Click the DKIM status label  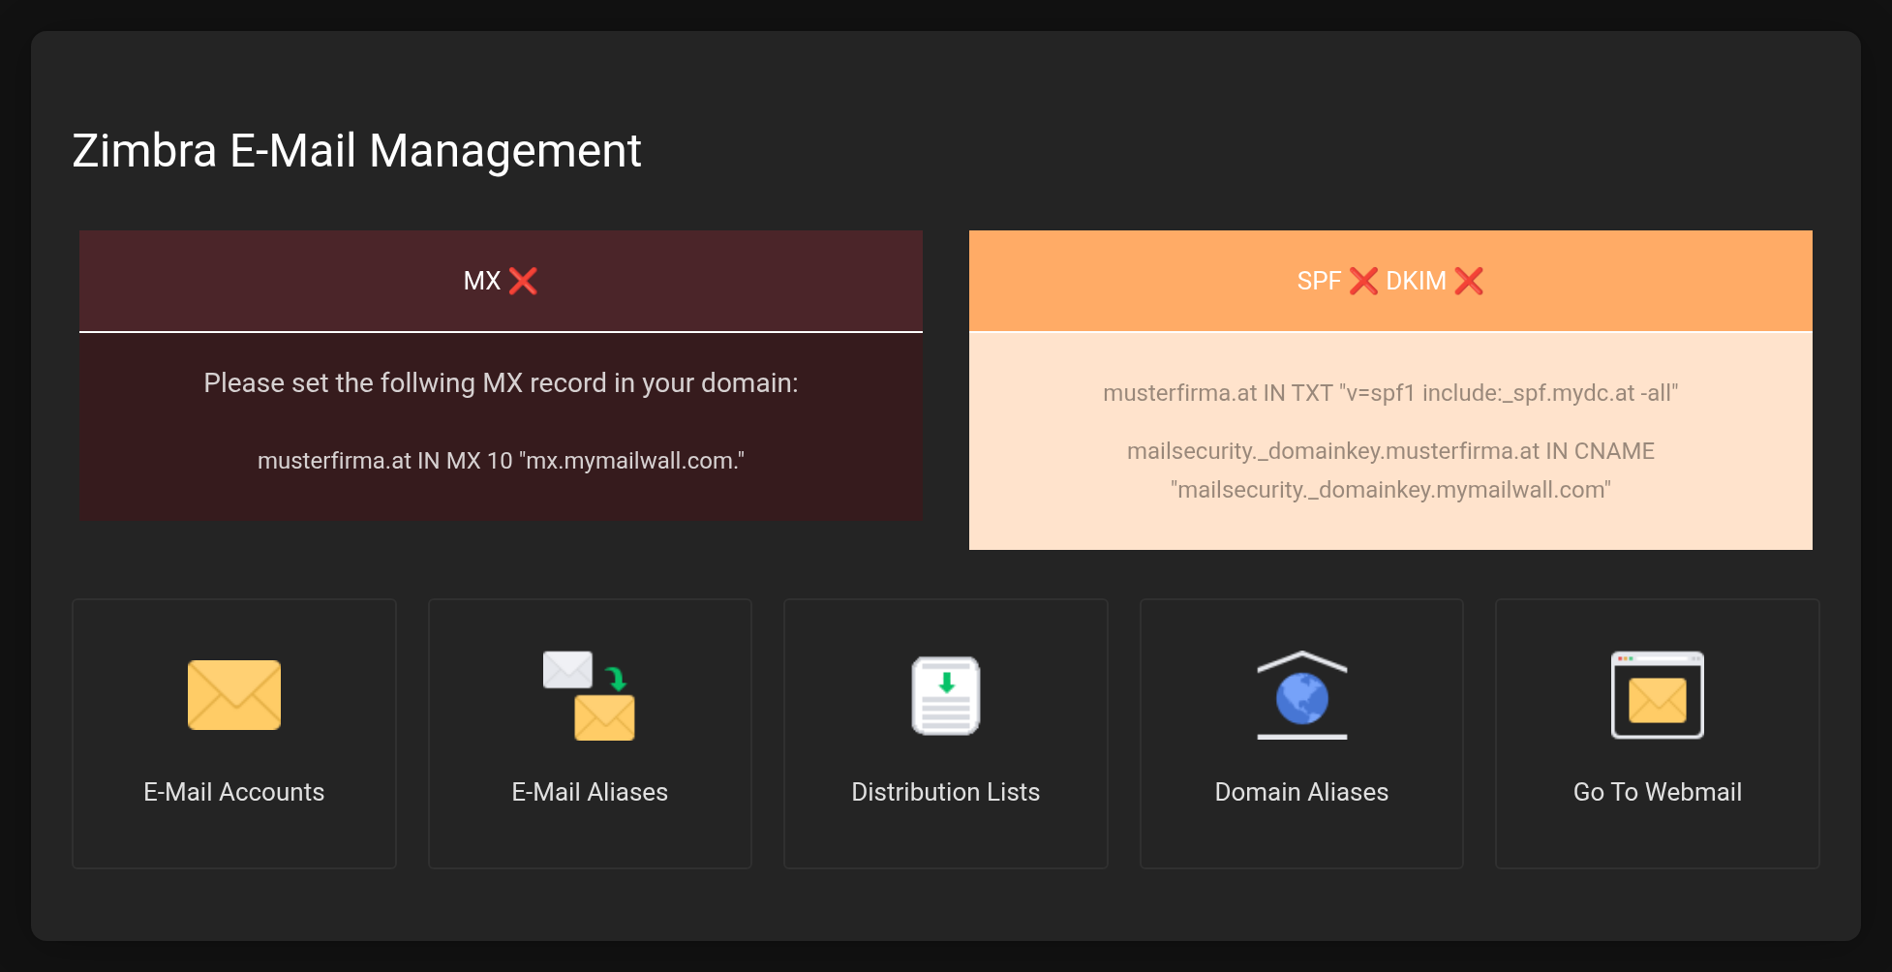[x=1416, y=281]
